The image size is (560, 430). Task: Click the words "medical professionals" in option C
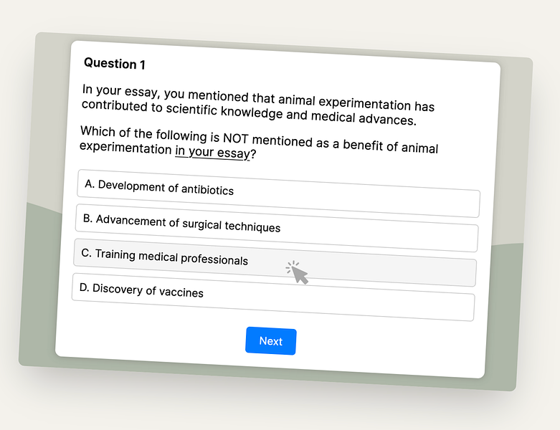(193, 258)
